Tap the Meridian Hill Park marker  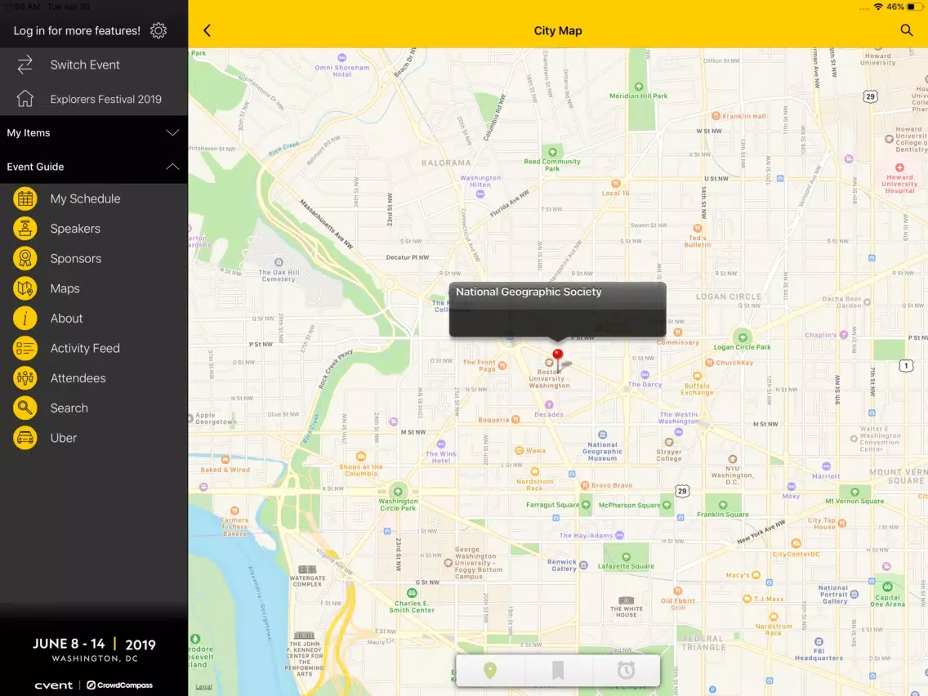click(639, 87)
